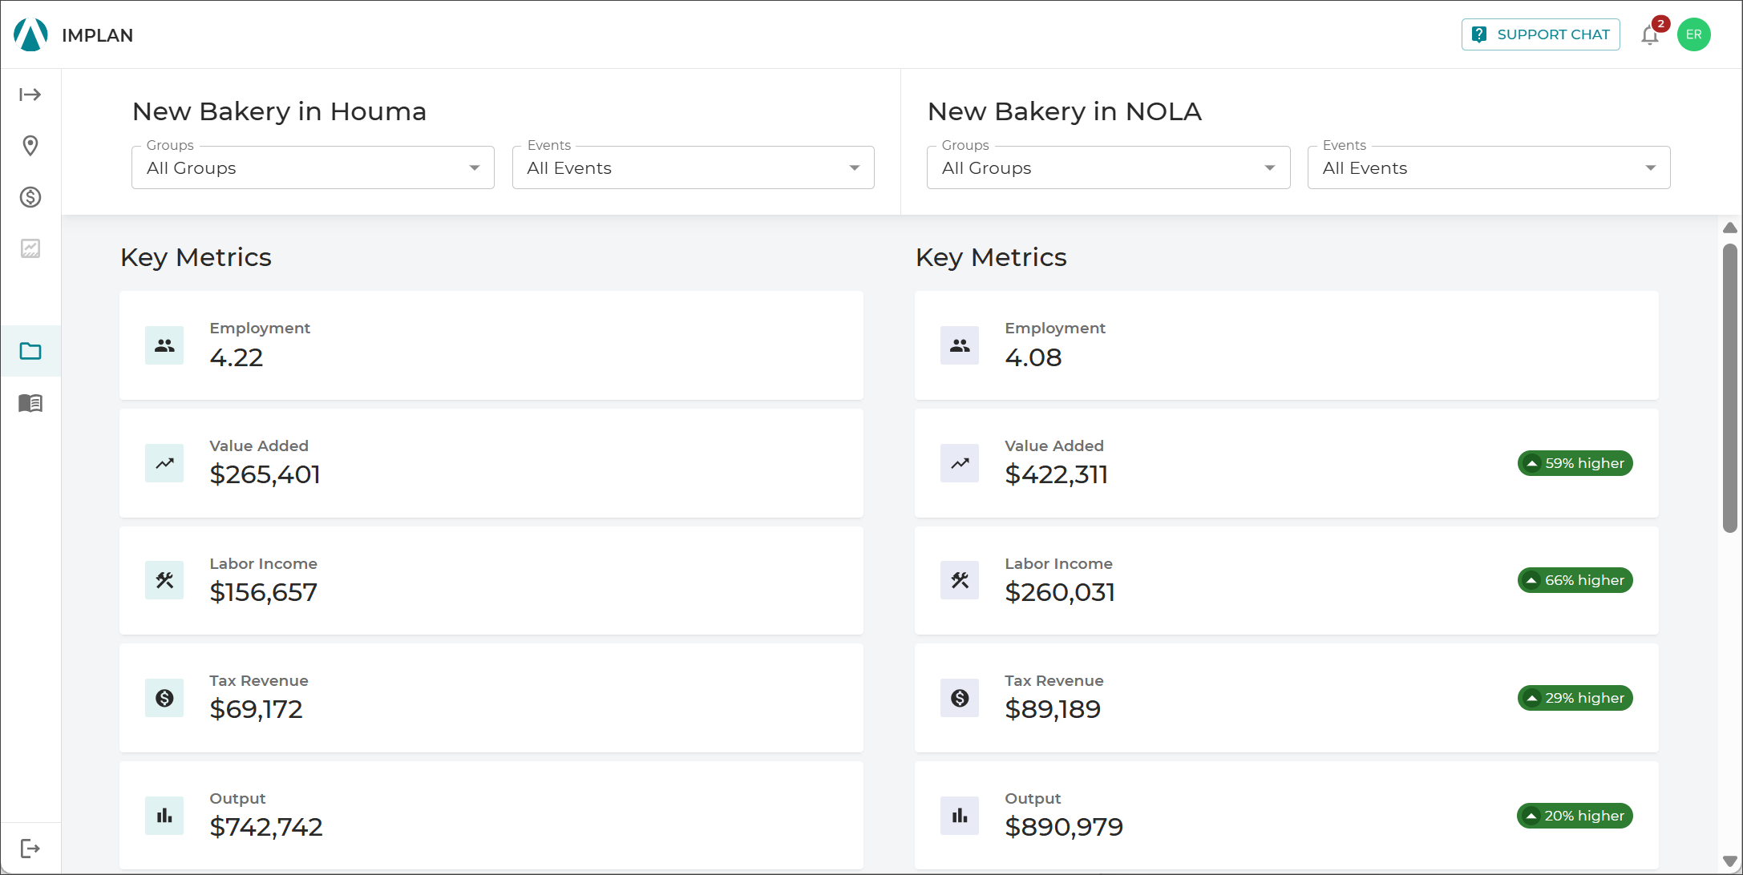Open the notifications bell icon
This screenshot has width=1743, height=875.
point(1650,35)
